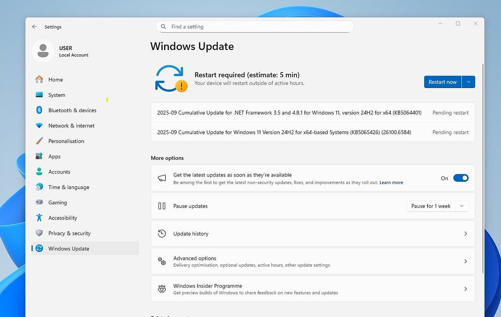Select Time & language in sidebar

85,187
